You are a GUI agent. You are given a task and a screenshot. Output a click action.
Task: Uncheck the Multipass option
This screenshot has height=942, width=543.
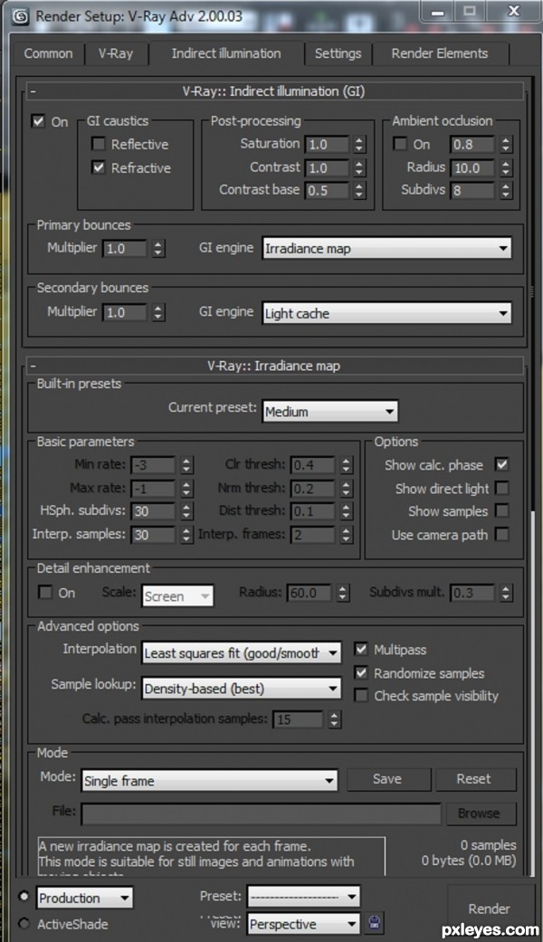pyautogui.click(x=361, y=649)
